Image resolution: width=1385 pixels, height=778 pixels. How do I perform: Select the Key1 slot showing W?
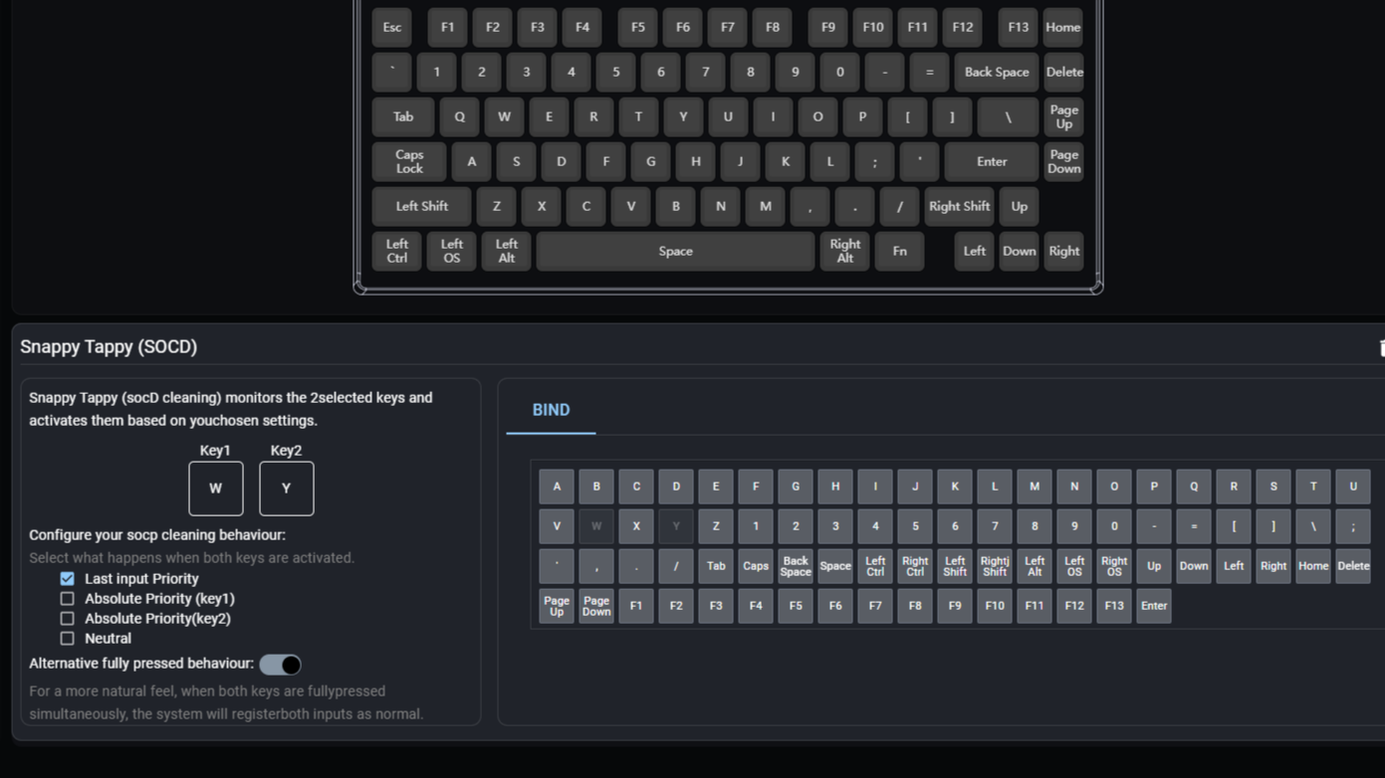[215, 488]
